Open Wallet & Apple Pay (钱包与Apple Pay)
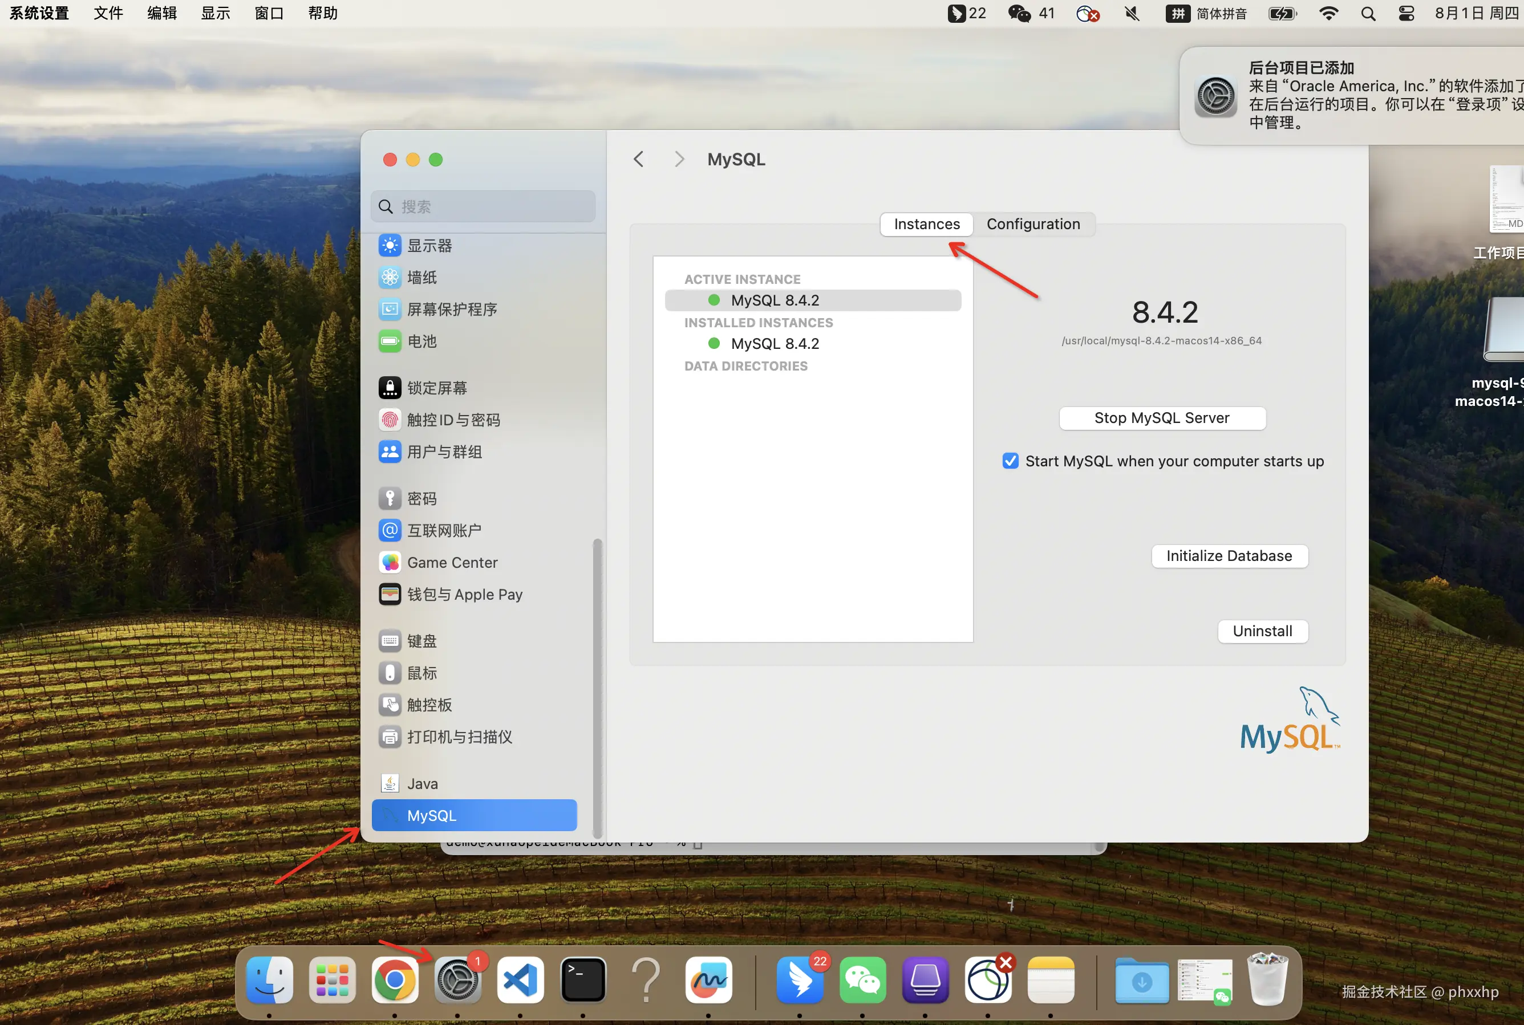Image resolution: width=1524 pixels, height=1025 pixels. tap(464, 594)
